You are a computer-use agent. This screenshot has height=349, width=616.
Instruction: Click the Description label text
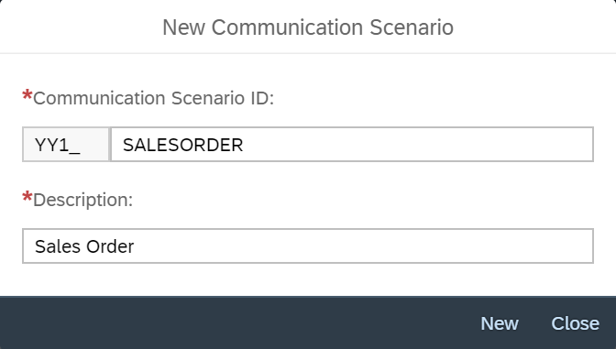coord(82,200)
